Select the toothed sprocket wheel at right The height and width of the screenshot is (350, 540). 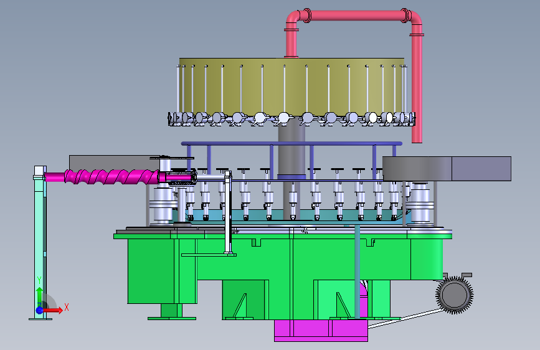tap(455, 295)
